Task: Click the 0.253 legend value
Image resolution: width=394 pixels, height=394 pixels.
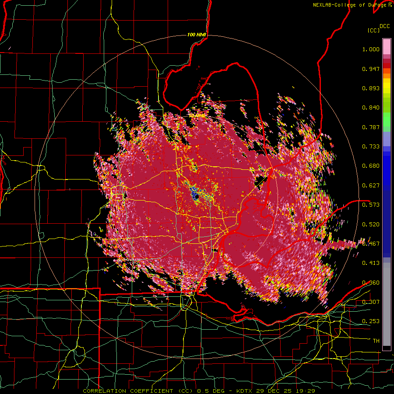Action: point(371,321)
